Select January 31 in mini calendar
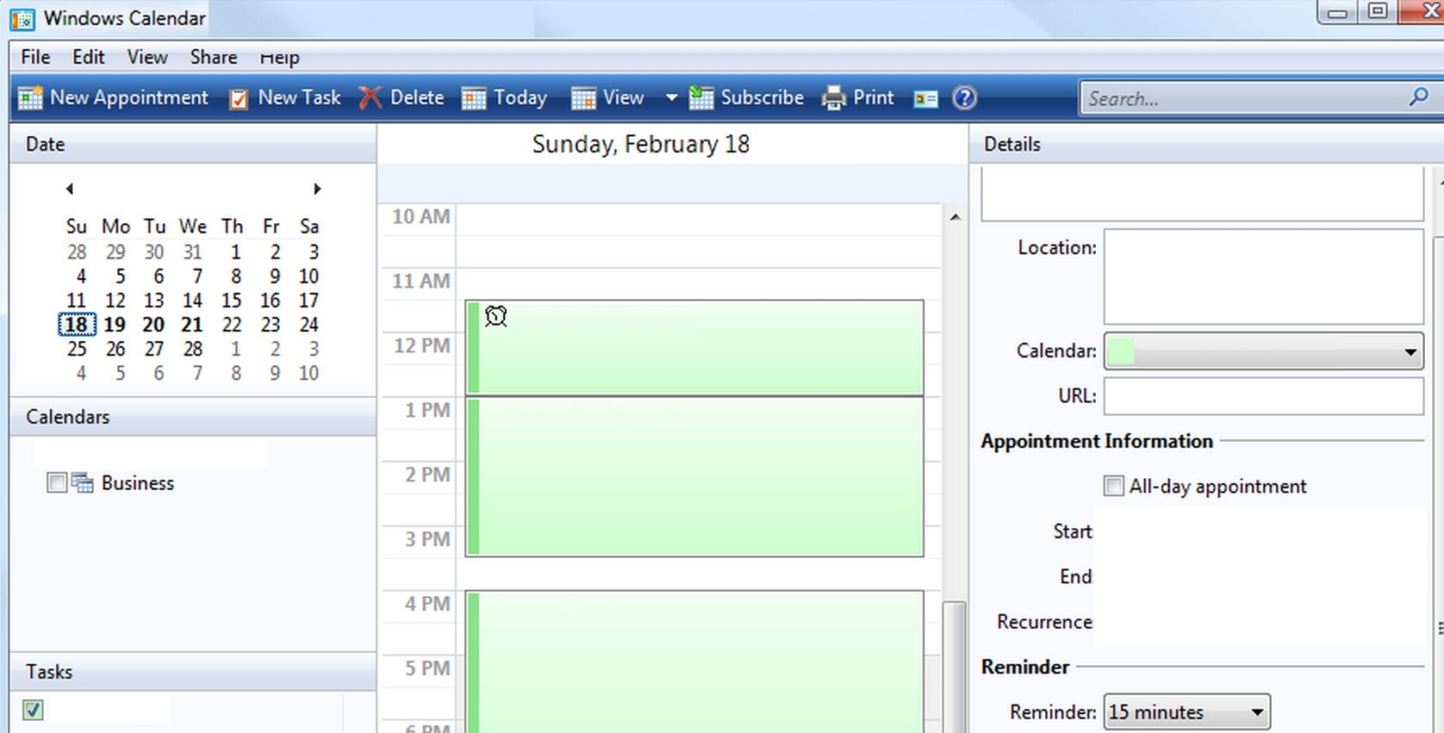Viewport: 1444px width, 733px height. pos(192,252)
